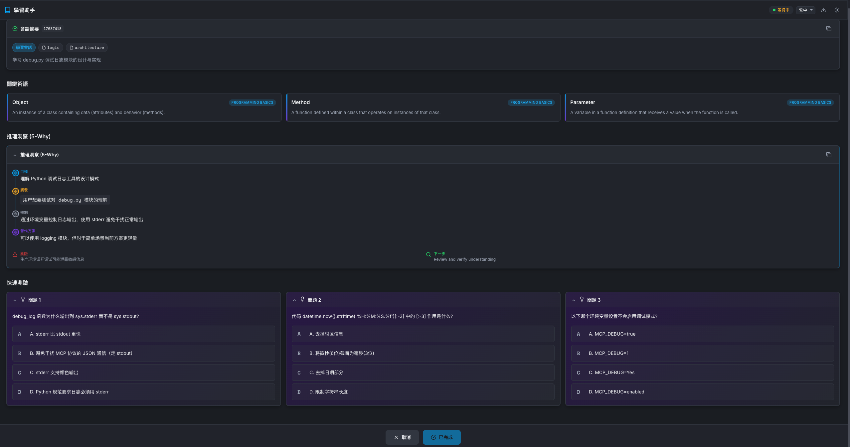Collapse the 問題 2 quiz card
This screenshot has height=447, width=850.
[294, 300]
